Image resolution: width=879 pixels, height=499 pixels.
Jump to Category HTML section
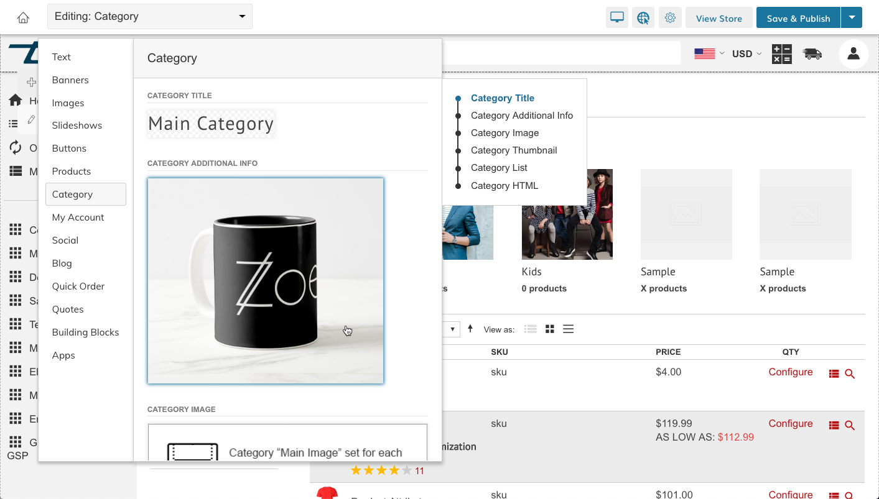pos(505,185)
